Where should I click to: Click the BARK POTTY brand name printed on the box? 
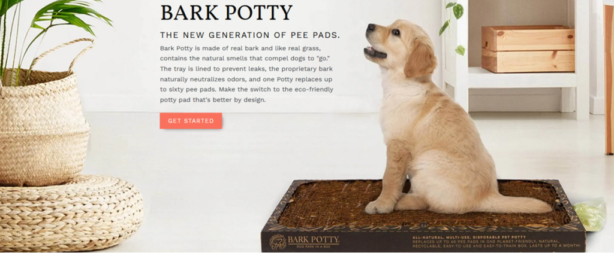coord(313,239)
